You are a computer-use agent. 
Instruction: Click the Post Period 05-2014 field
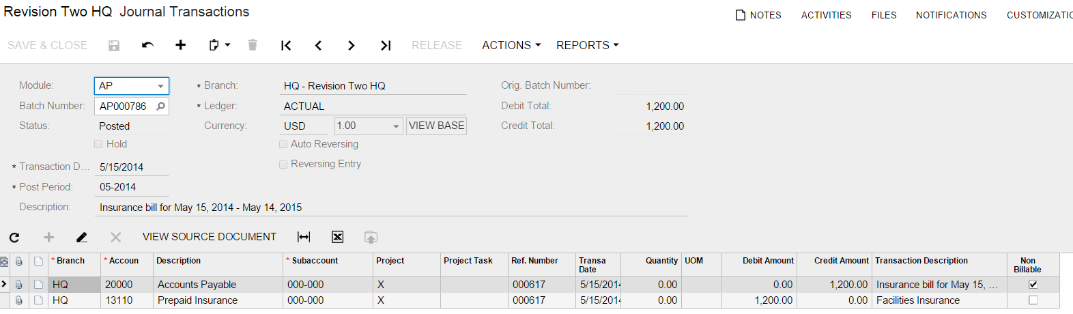pyautogui.click(x=132, y=187)
